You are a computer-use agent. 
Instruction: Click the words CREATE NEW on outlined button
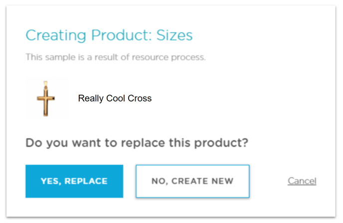point(202,181)
